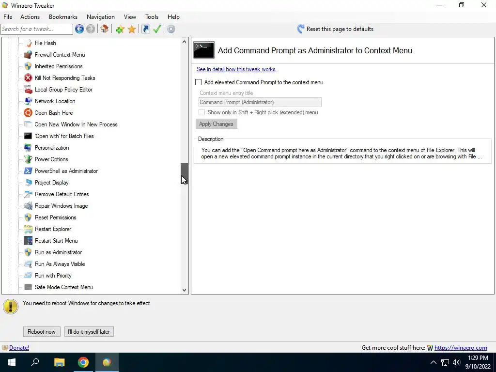Screen dimensions: 496x372
Task: Select Run as Administrator tree item
Action: 58,252
